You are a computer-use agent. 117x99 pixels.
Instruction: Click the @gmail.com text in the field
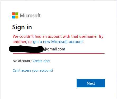click(54, 49)
